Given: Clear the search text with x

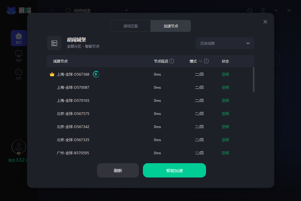Looking at the screenshot, I should point(127,10).
